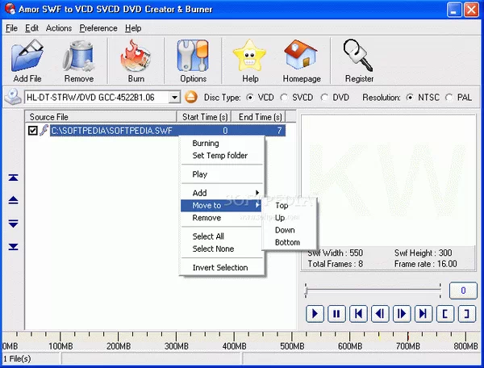Click the preview position slider
This screenshot has height=368, width=484.
click(373, 291)
